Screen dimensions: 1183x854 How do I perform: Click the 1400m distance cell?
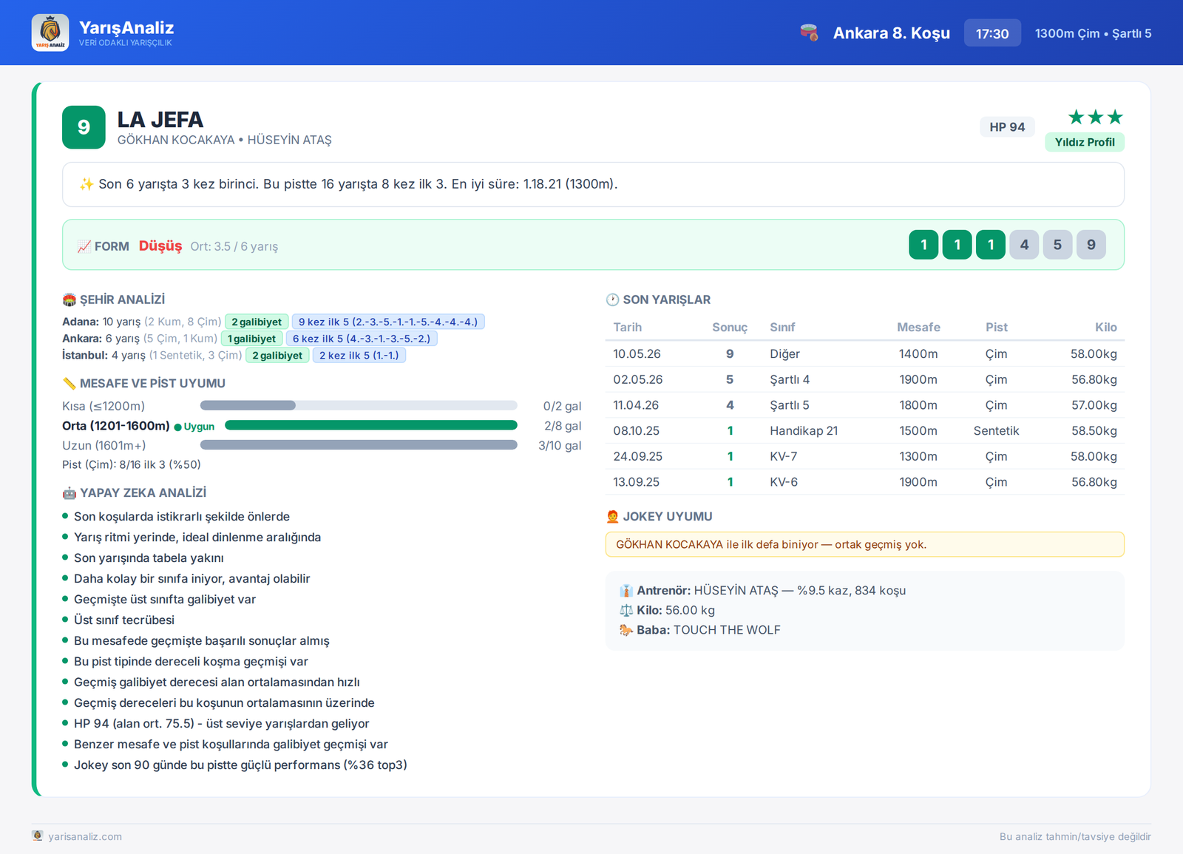point(918,354)
